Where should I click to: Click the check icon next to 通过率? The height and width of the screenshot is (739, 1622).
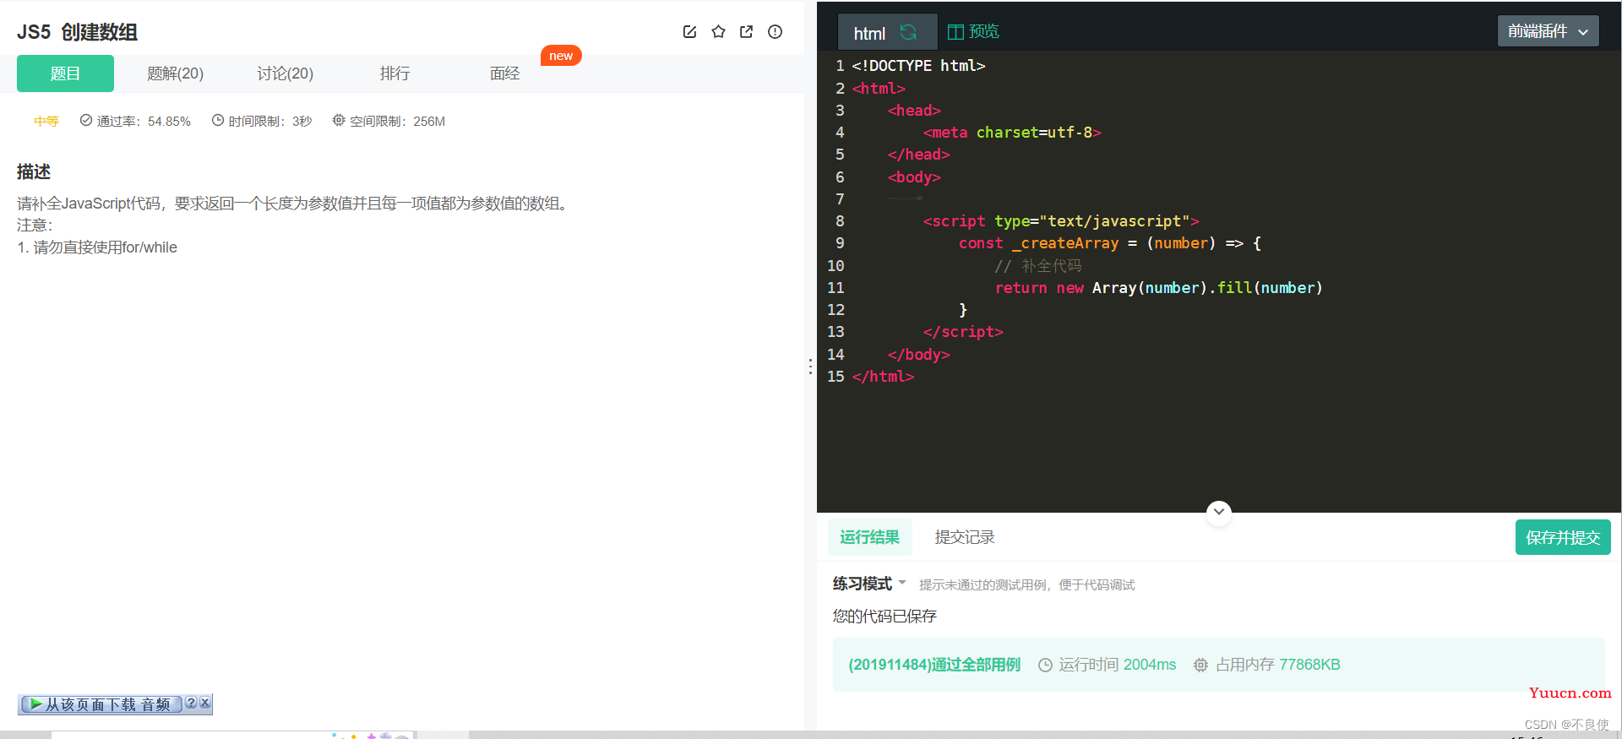pyautogui.click(x=86, y=121)
